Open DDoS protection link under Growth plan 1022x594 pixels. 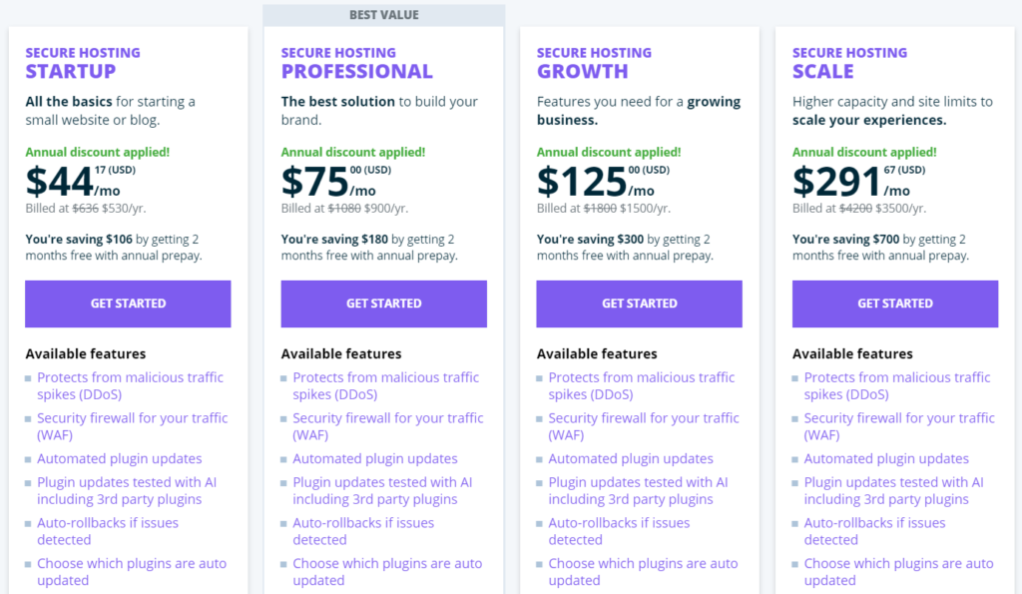pyautogui.click(x=642, y=386)
